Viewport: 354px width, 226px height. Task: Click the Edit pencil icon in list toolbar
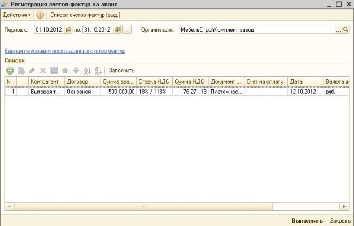[32, 71]
